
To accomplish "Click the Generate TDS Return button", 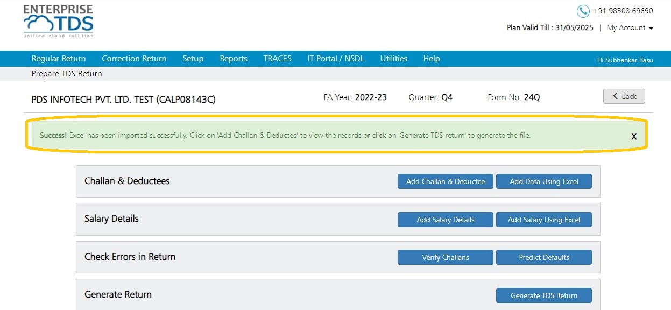I will point(544,295).
